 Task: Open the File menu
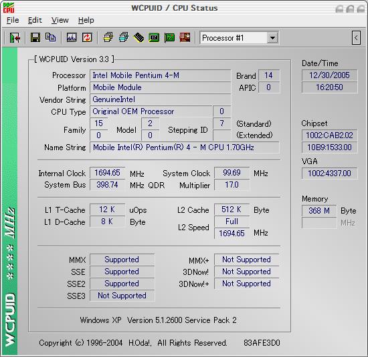click(x=13, y=21)
